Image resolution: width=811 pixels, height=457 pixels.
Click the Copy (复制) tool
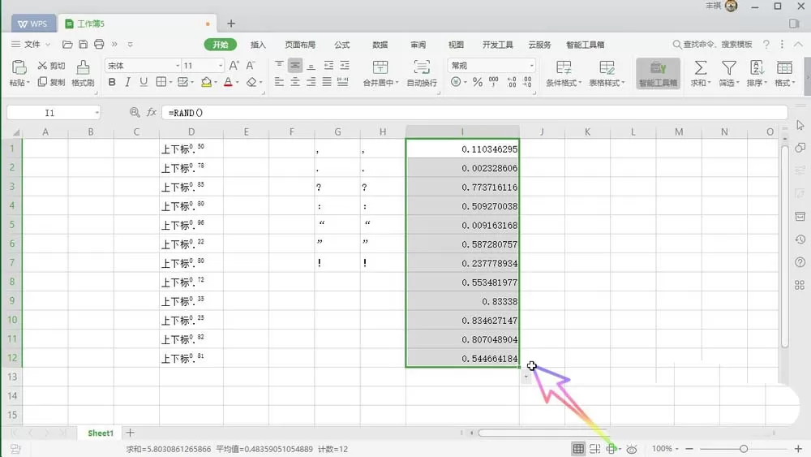(51, 82)
